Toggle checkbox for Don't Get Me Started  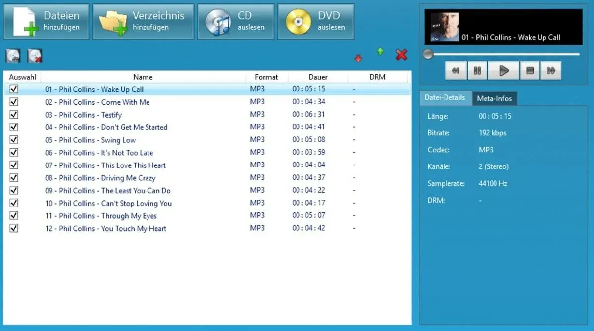[x=14, y=127]
